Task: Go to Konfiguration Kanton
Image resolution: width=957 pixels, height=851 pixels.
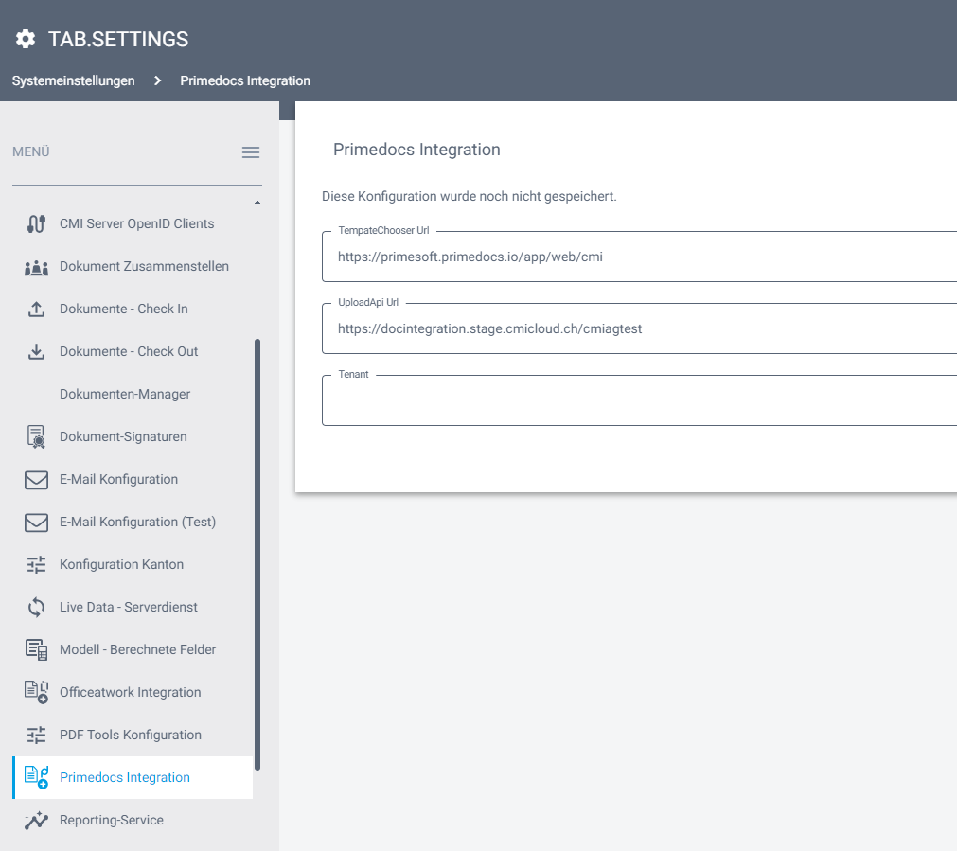Action: (133, 565)
